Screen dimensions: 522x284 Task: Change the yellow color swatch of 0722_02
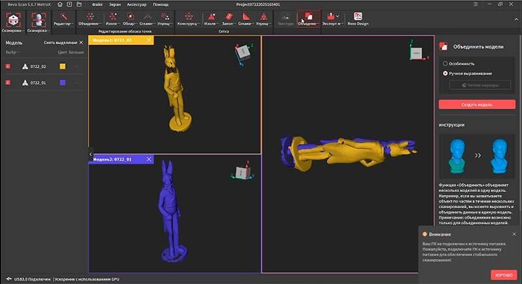[62, 66]
